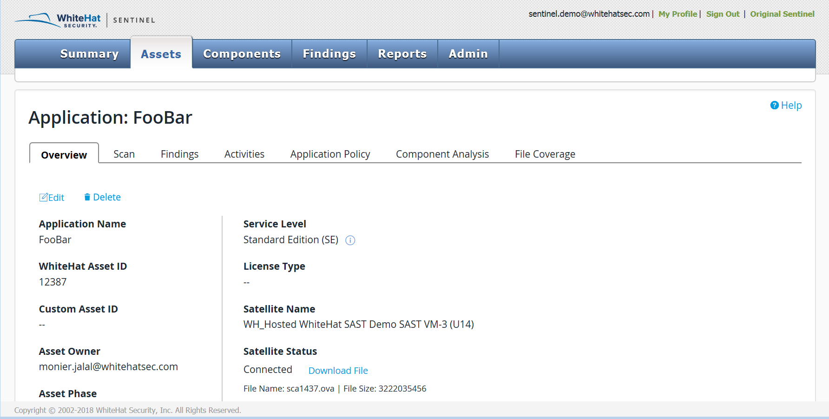Select the Scan sub-tab
This screenshot has height=419, width=829.
click(x=124, y=153)
